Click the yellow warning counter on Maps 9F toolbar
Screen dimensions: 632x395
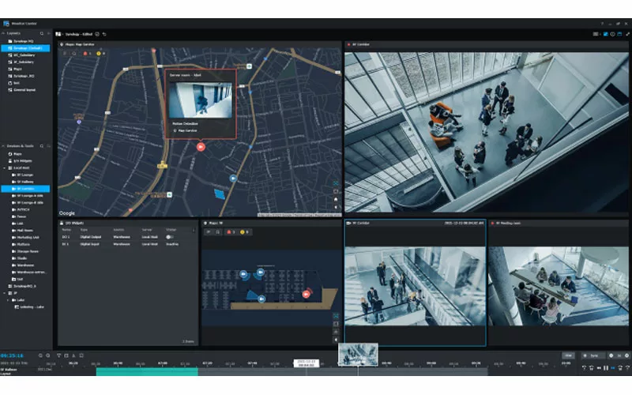coord(245,231)
